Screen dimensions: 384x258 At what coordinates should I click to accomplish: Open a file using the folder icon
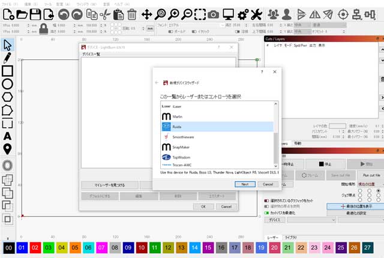click(22, 14)
